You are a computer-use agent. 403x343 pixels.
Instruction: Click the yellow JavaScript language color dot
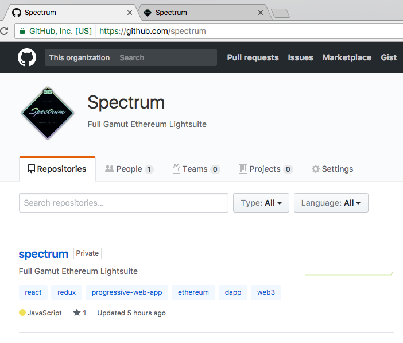pyautogui.click(x=22, y=313)
